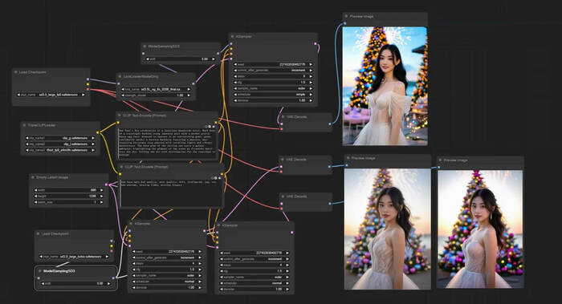Collapse the Load Checkpoint node using sd3.5_large_fp8
562x304 pixels.
point(16,72)
